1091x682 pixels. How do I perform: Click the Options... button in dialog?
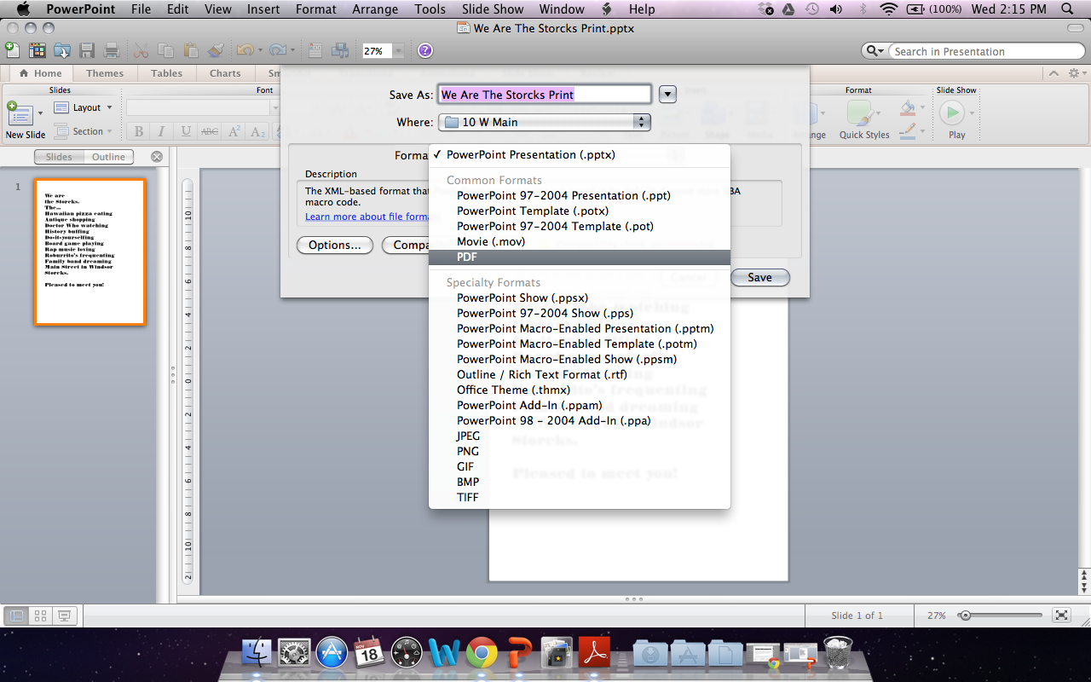click(x=335, y=245)
